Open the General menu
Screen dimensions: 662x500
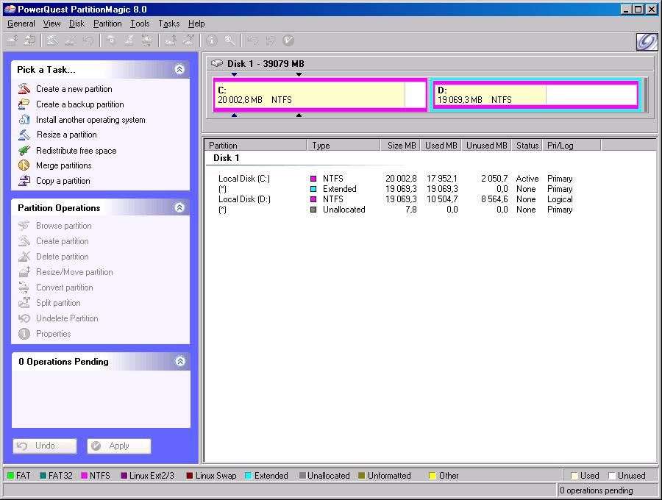point(21,24)
